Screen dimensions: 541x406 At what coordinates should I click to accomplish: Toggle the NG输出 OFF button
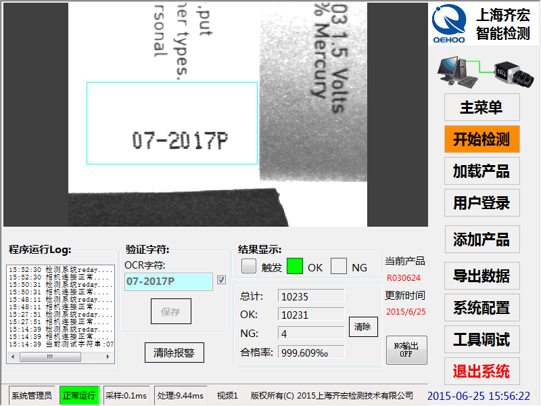tap(406, 350)
